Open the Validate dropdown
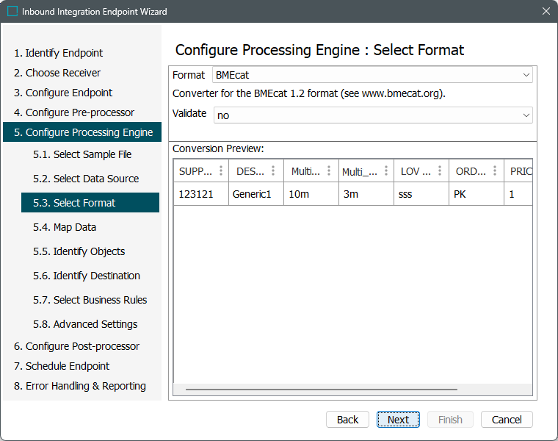558x441 pixels. 526,115
